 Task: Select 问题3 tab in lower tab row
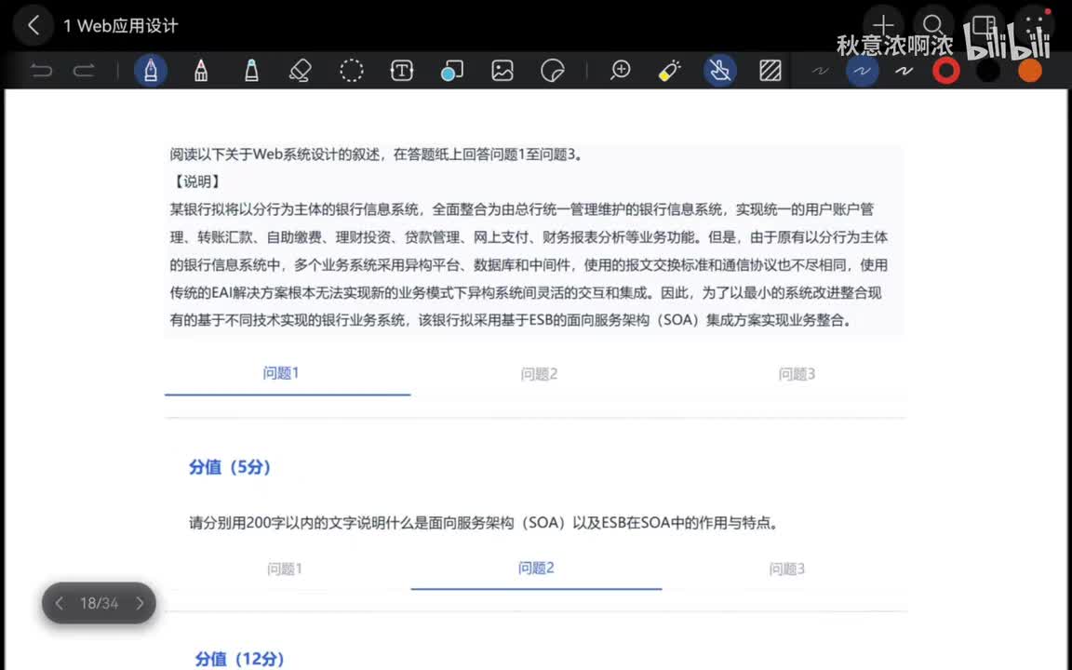pos(787,569)
